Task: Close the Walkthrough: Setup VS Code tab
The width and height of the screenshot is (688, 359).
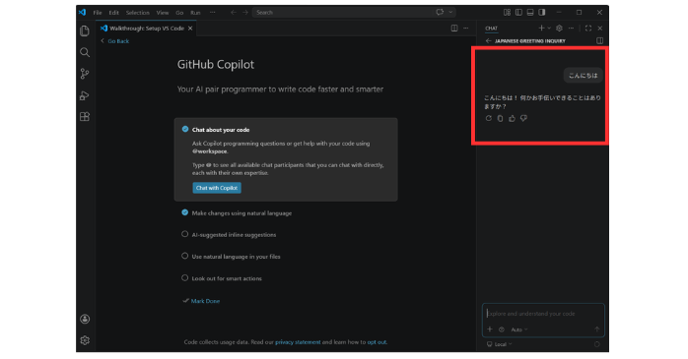Action: click(x=190, y=28)
